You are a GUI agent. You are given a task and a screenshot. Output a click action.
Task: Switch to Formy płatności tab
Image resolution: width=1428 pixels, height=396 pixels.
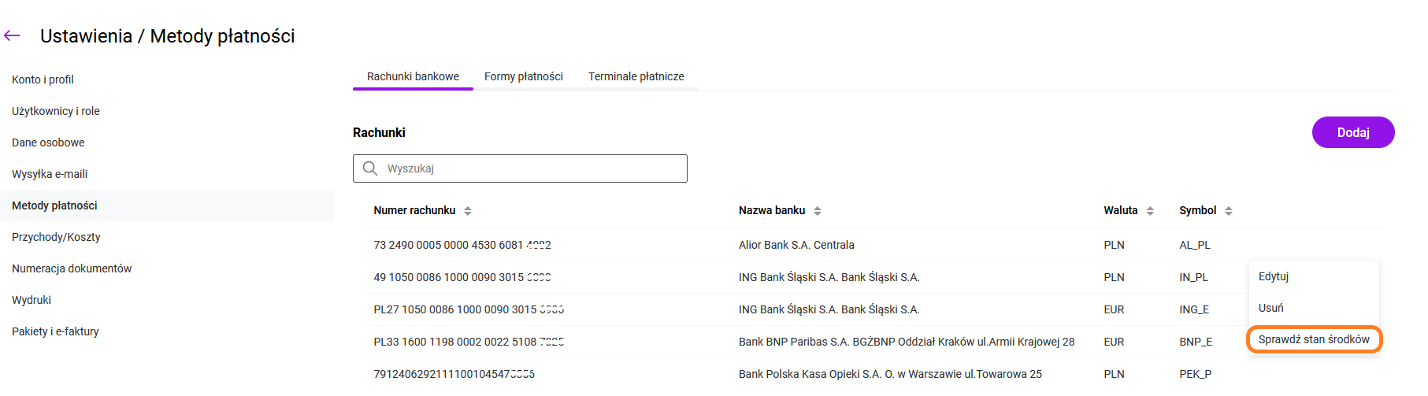pyautogui.click(x=523, y=76)
